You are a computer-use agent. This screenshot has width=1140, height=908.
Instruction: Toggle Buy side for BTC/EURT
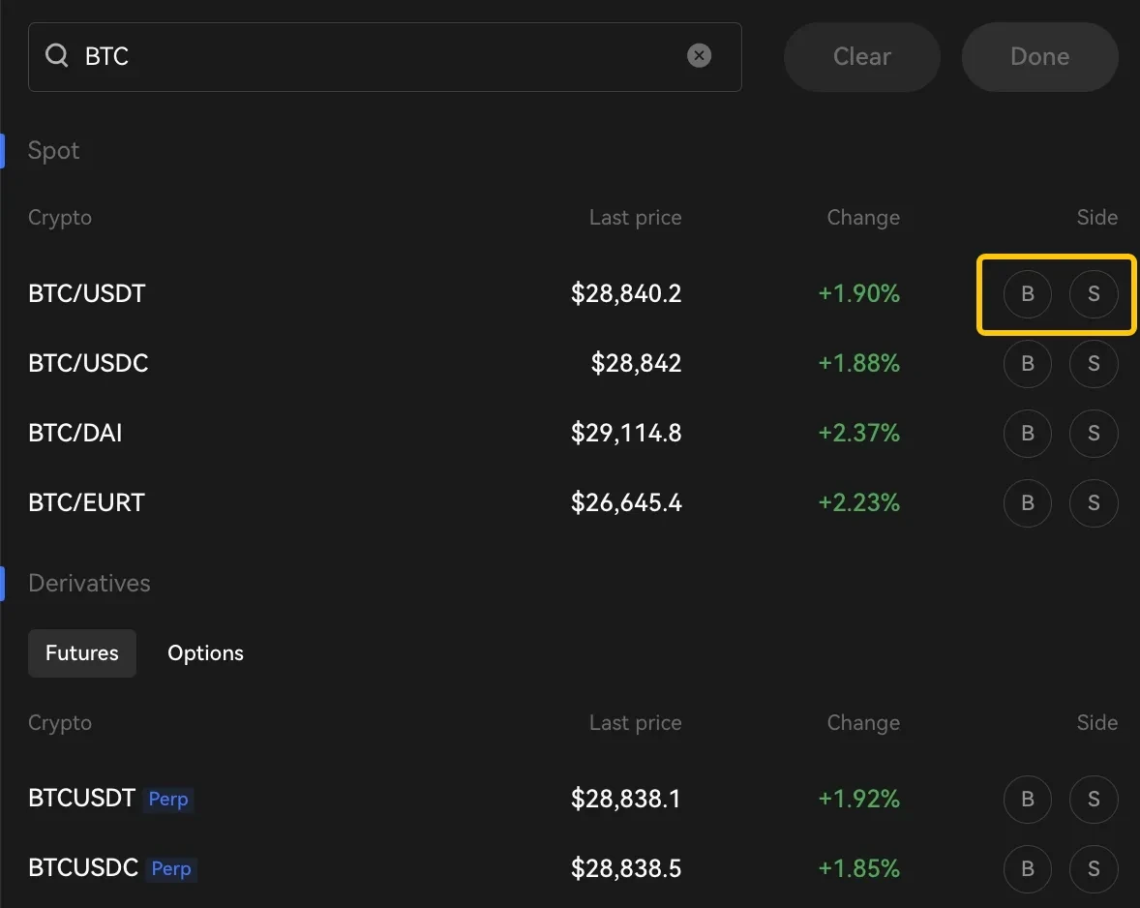pos(1028,503)
